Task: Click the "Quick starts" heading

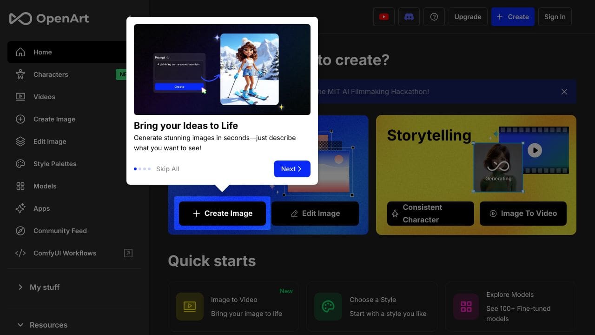Action: [x=212, y=261]
